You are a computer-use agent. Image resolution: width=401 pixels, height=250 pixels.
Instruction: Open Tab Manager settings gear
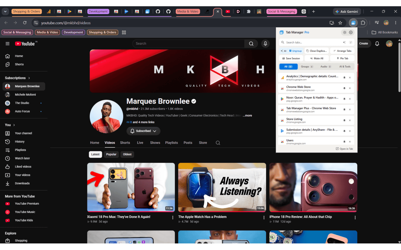pos(351,32)
